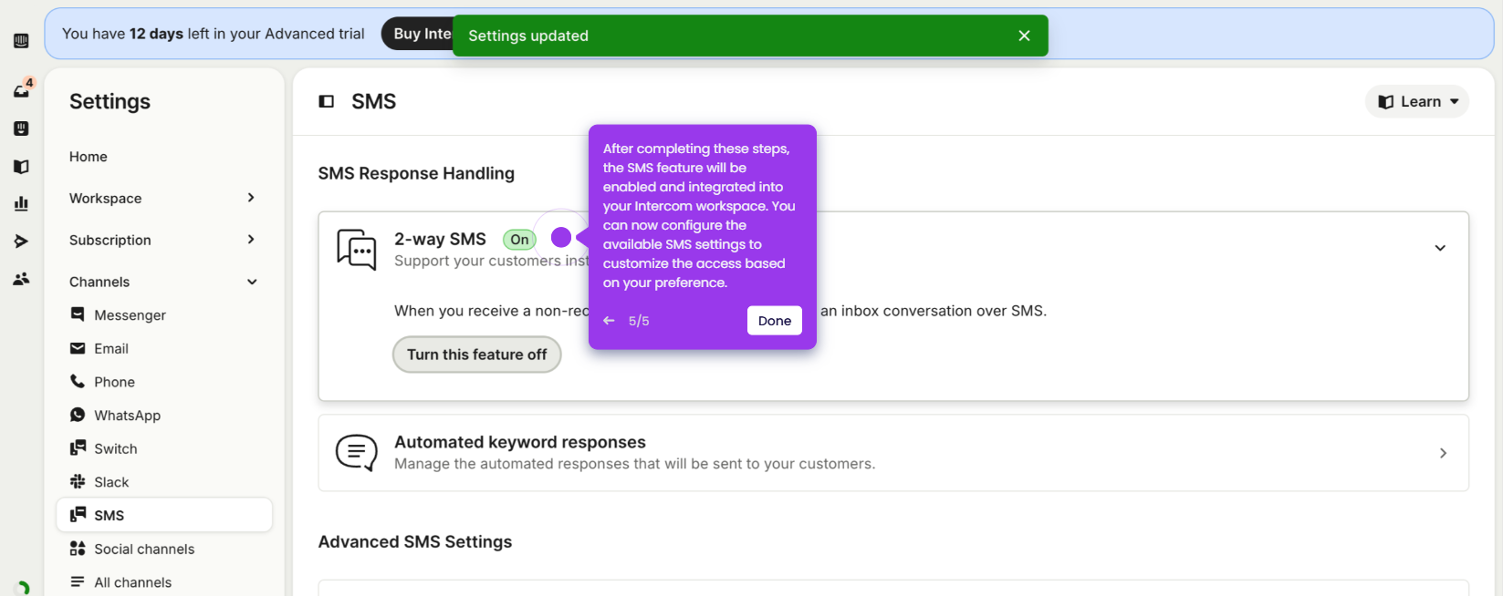
Task: Click the 2-way SMS chat bubble icon
Action: [x=357, y=250]
